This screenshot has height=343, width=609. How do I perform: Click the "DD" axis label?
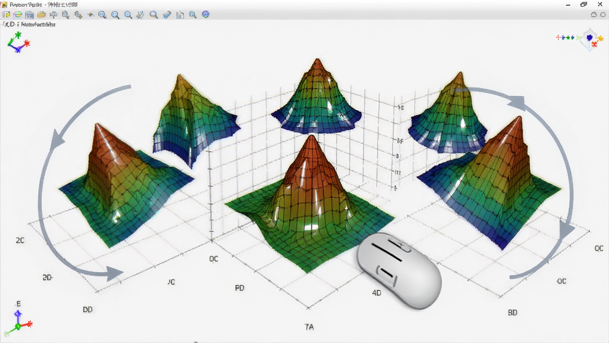(x=87, y=310)
